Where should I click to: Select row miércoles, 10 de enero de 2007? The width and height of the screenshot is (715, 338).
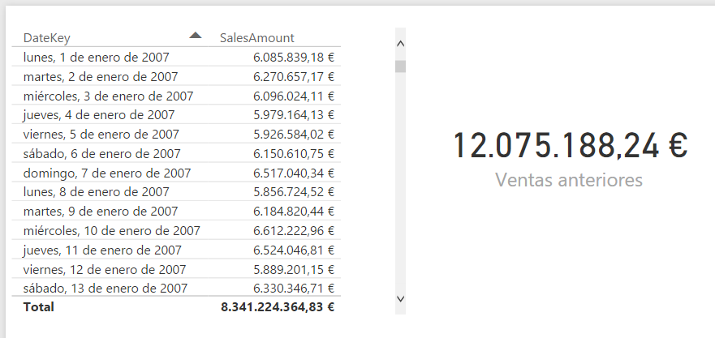pos(176,230)
